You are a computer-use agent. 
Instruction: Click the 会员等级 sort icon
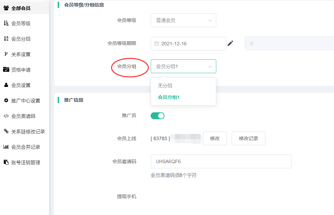(x=6, y=23)
